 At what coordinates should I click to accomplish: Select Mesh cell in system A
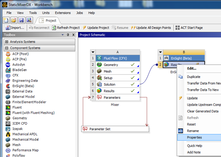pos(118,71)
